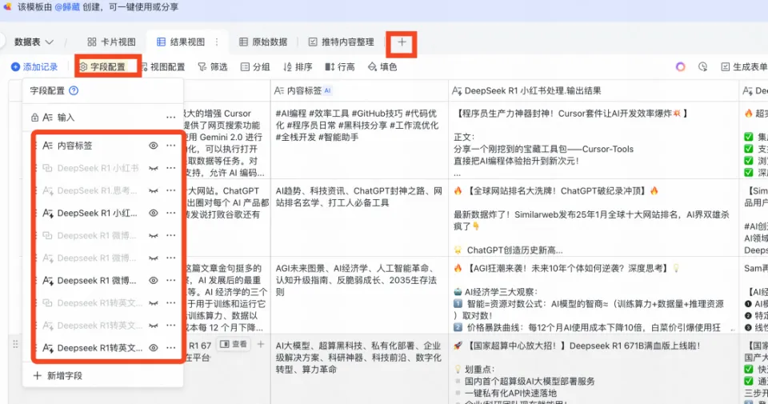The image size is (768, 404).
Task: Open help icon beside 字段配置 panel title
Action: tap(74, 90)
